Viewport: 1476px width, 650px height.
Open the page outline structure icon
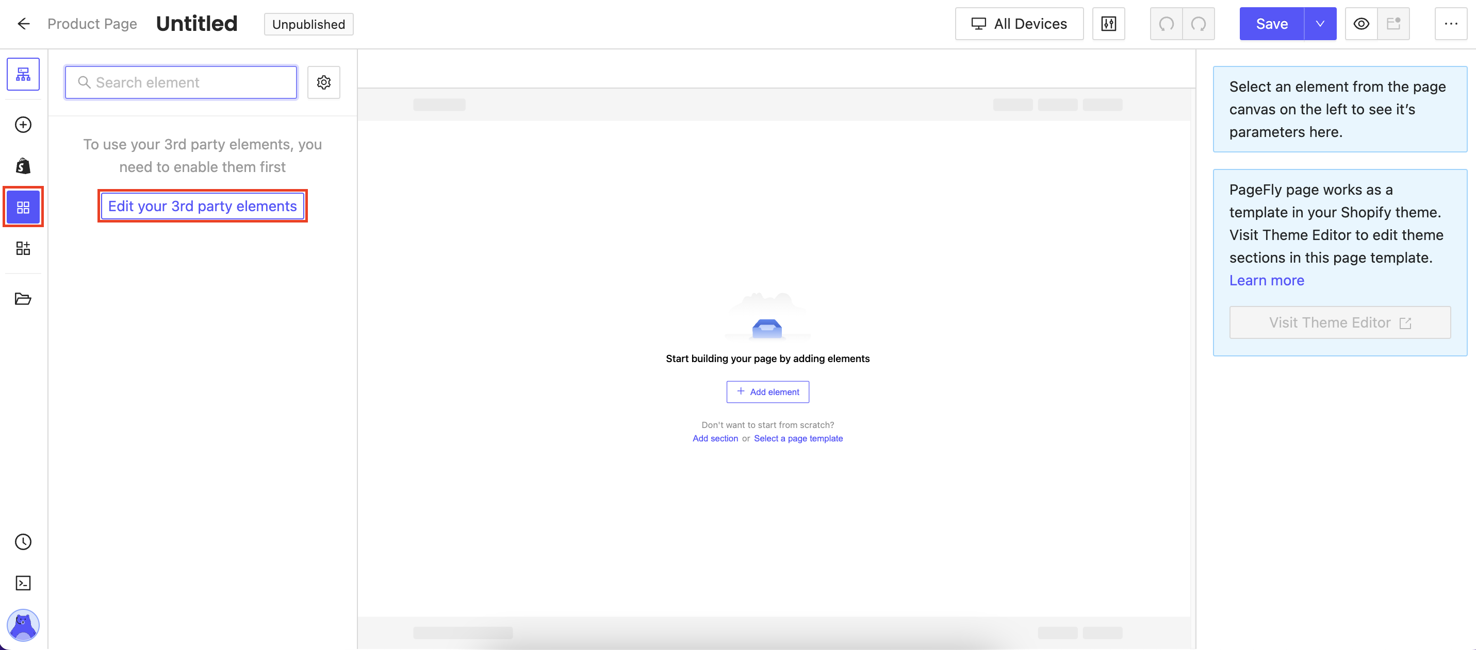pyautogui.click(x=23, y=74)
